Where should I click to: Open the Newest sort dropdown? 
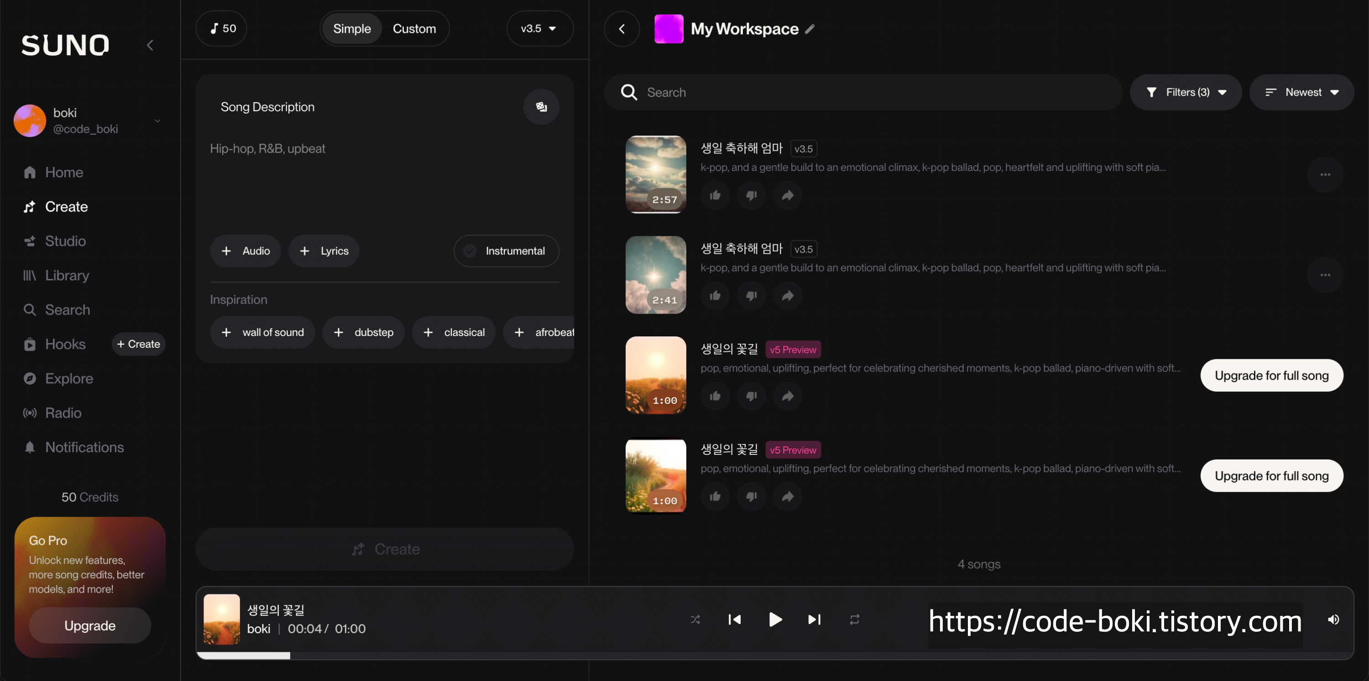1301,93
